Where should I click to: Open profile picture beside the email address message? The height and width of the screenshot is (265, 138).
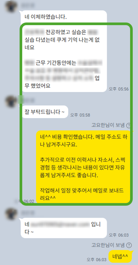11,214
